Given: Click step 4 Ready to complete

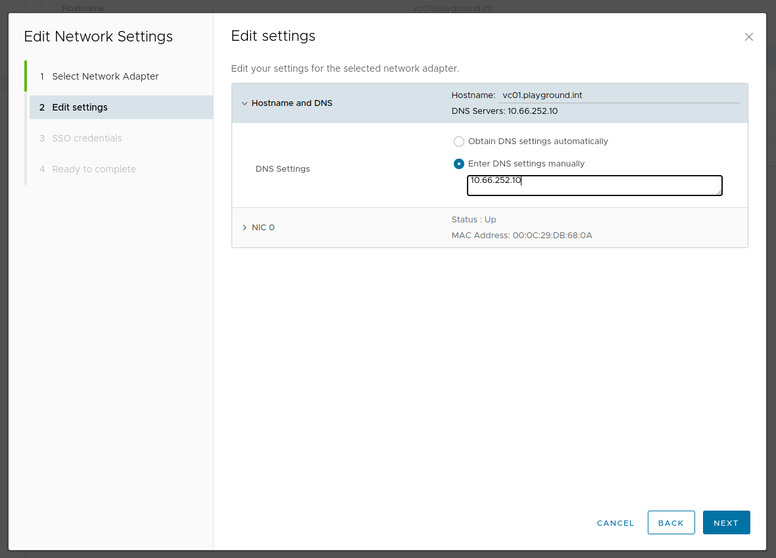Looking at the screenshot, I should pyautogui.click(x=94, y=169).
